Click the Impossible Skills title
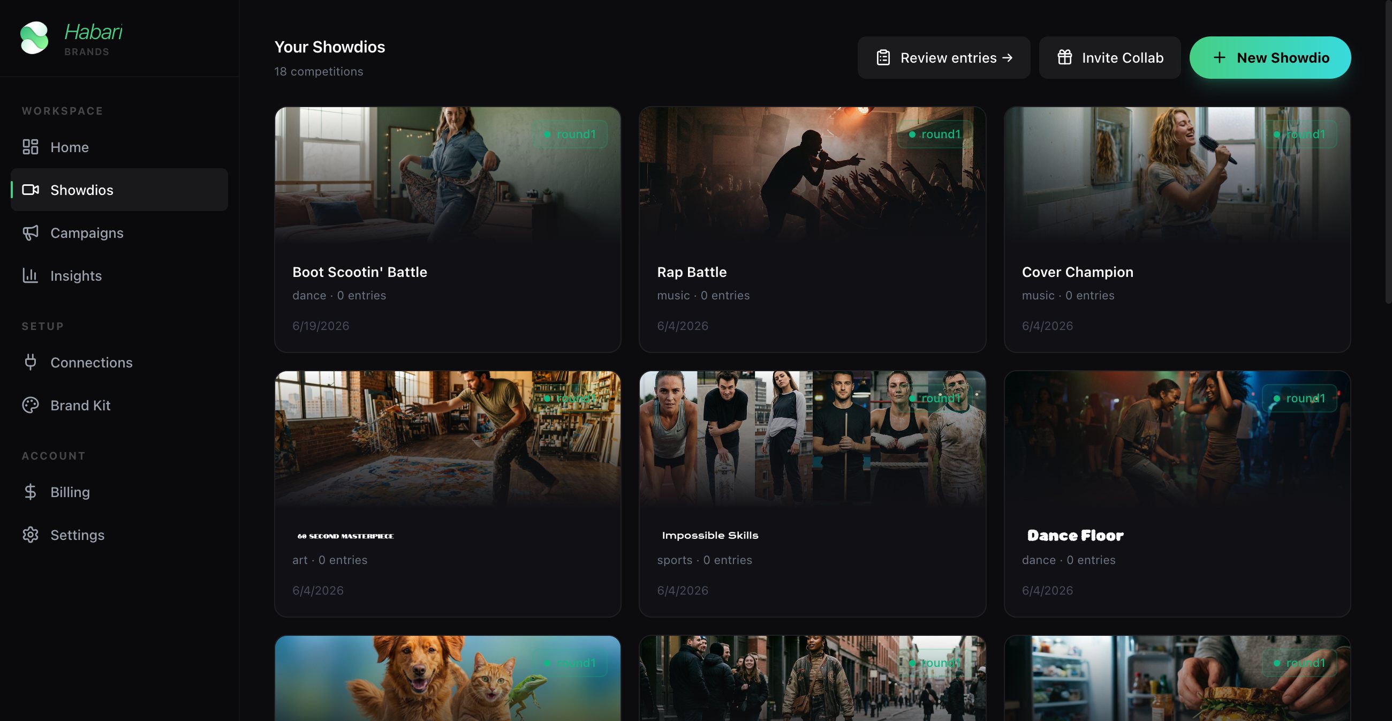Viewport: 1392px width, 721px height. point(710,535)
